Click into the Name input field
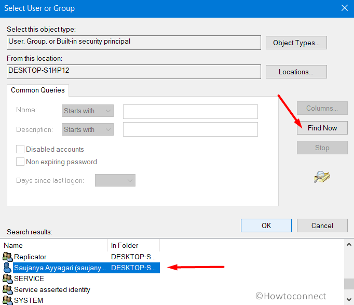This screenshot has width=354, height=305. pos(190,112)
